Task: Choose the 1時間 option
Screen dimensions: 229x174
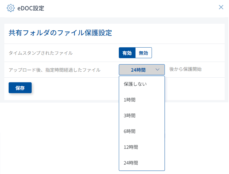Action: tap(129, 100)
